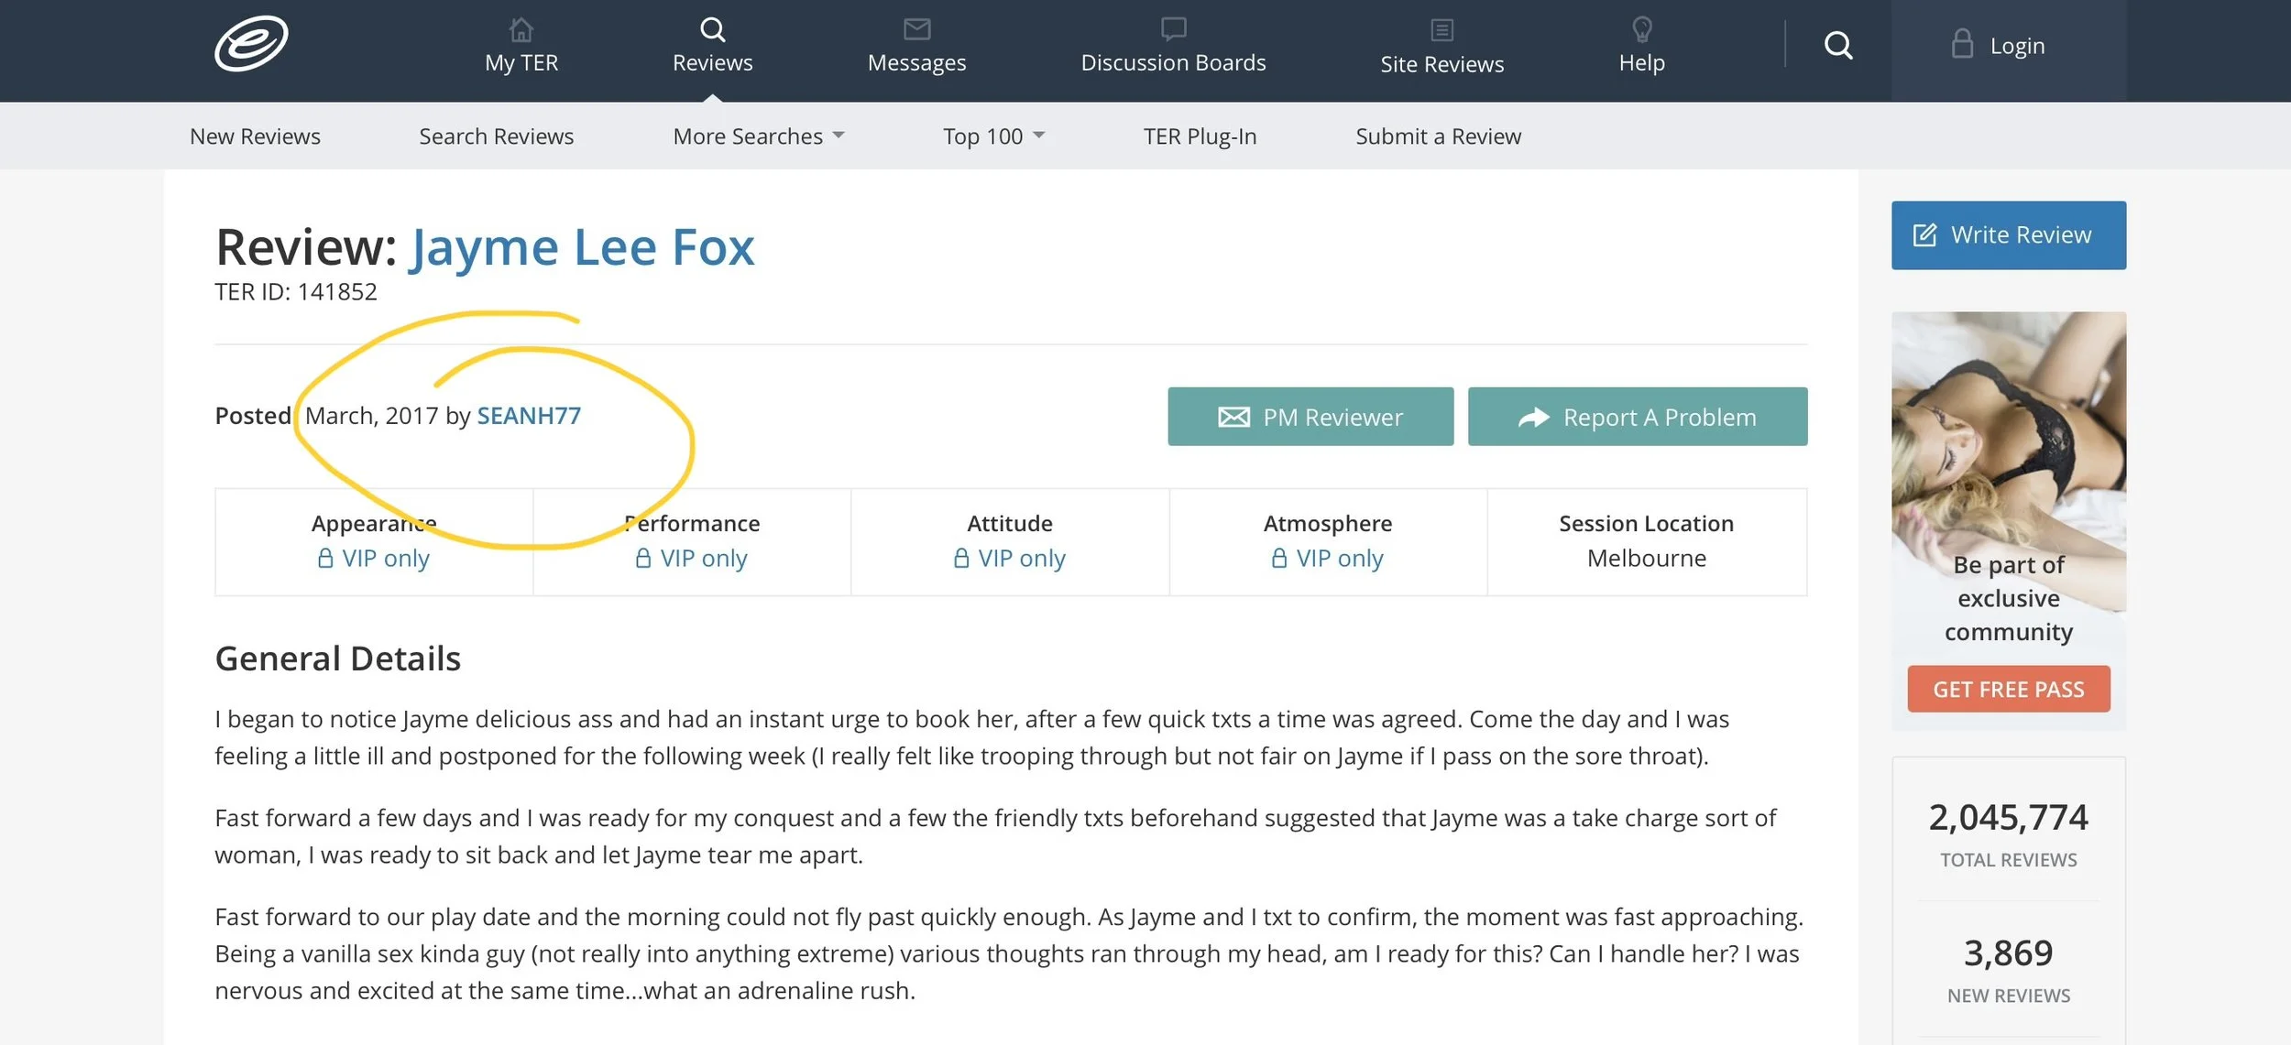Image resolution: width=2291 pixels, height=1045 pixels.
Task: Click Site Reviews list icon
Action: pos(1441,30)
